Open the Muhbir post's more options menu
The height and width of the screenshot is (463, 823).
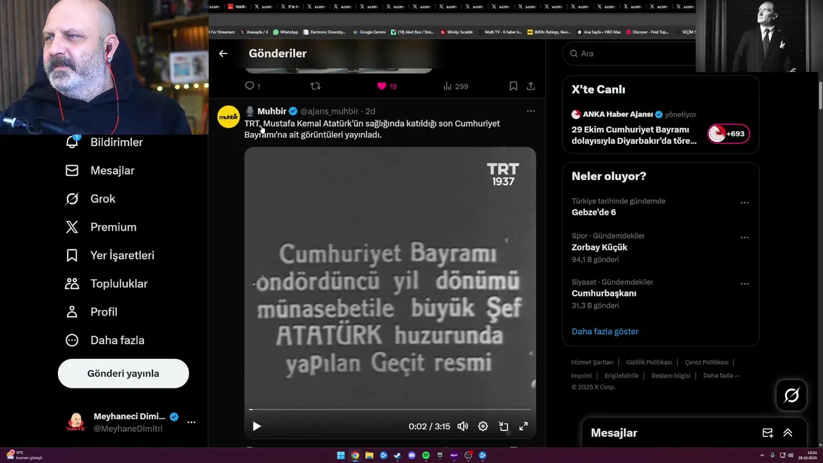(530, 111)
